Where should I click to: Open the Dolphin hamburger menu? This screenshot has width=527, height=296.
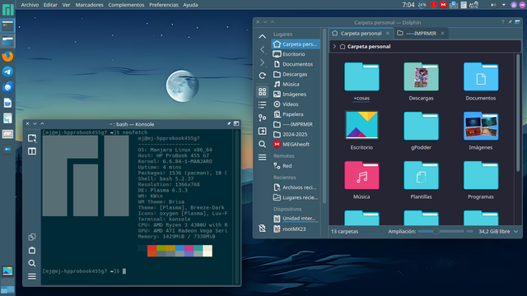[262, 157]
